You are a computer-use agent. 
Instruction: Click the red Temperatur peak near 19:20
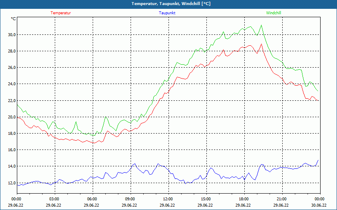[x=261, y=44]
